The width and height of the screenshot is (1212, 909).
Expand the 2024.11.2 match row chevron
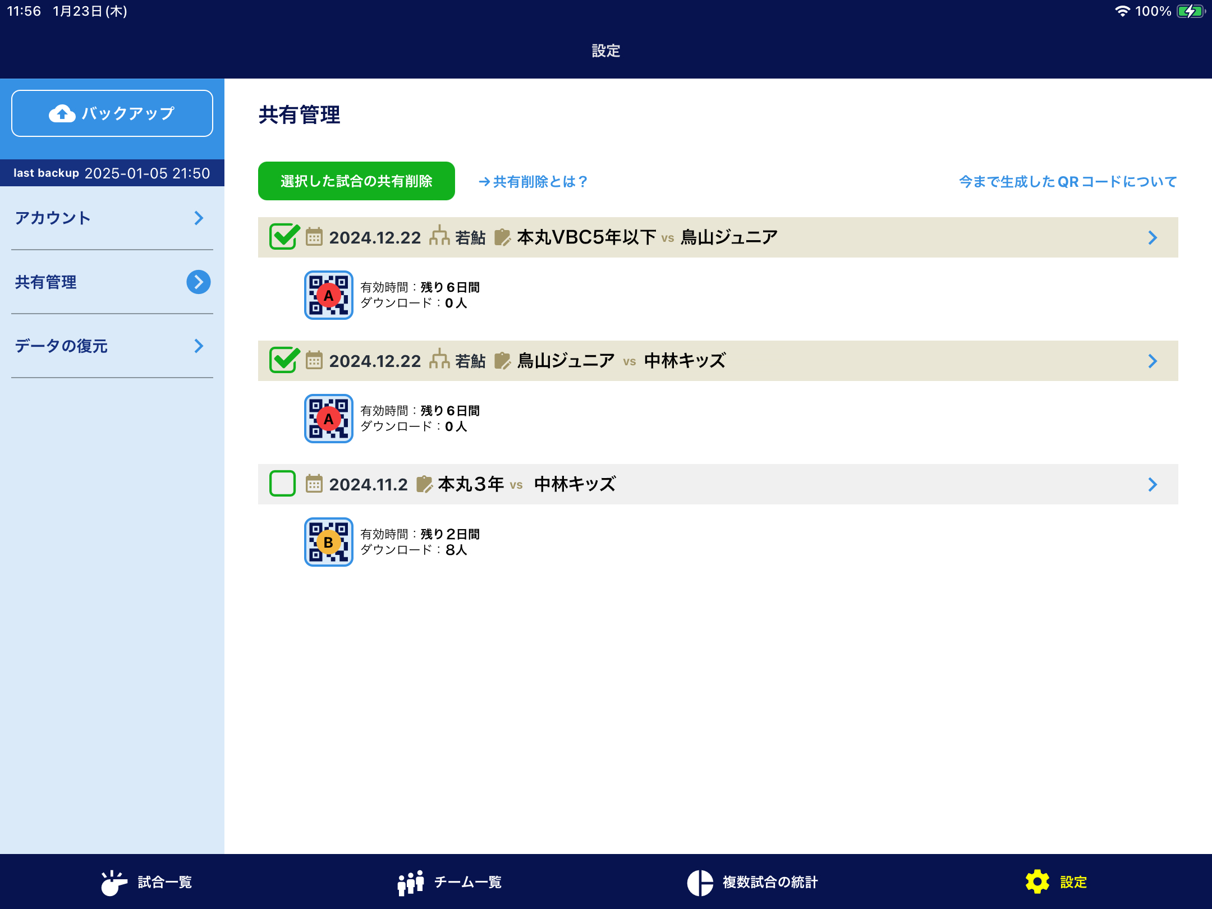1152,484
